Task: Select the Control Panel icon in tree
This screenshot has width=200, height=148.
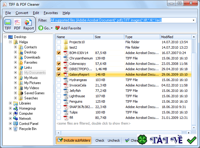Action: [x=16, y=124]
